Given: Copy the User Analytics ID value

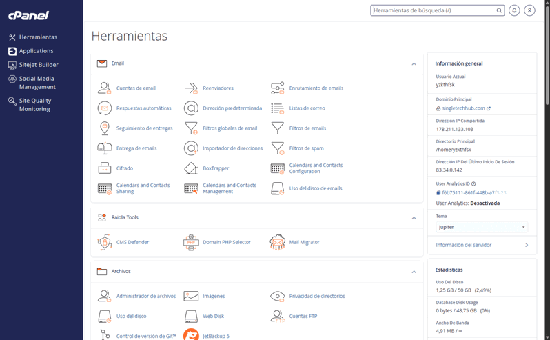Looking at the screenshot, I should coord(438,192).
